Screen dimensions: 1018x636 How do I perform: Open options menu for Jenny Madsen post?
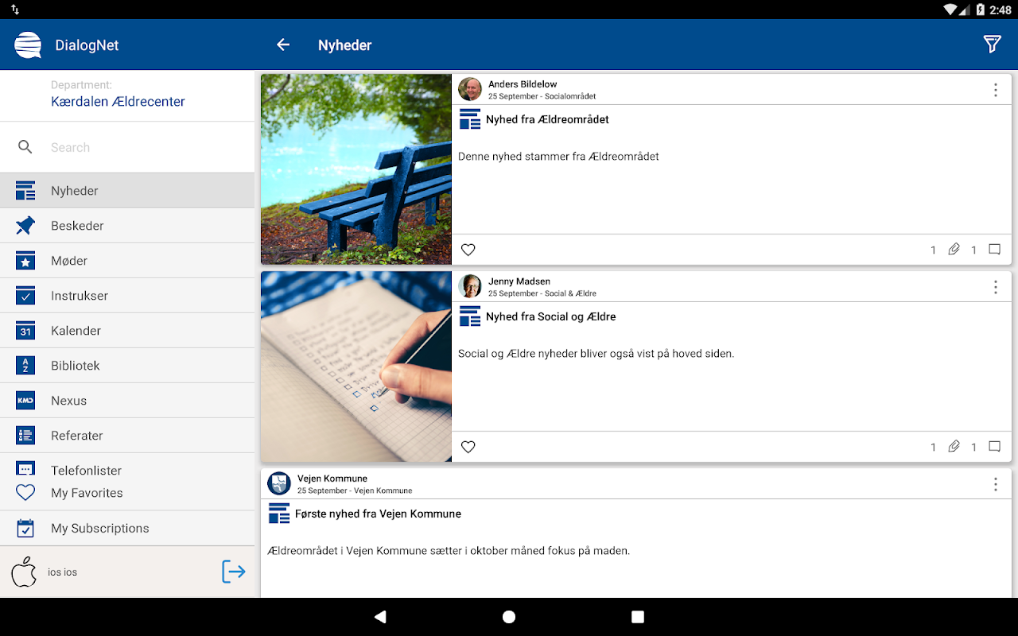[995, 287]
